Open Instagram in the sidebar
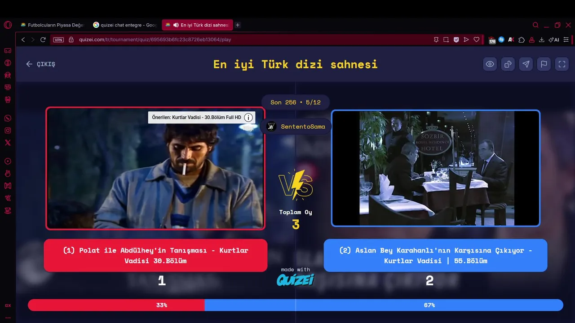 tap(8, 131)
